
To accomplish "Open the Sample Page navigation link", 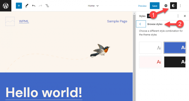I will click(117, 21).
